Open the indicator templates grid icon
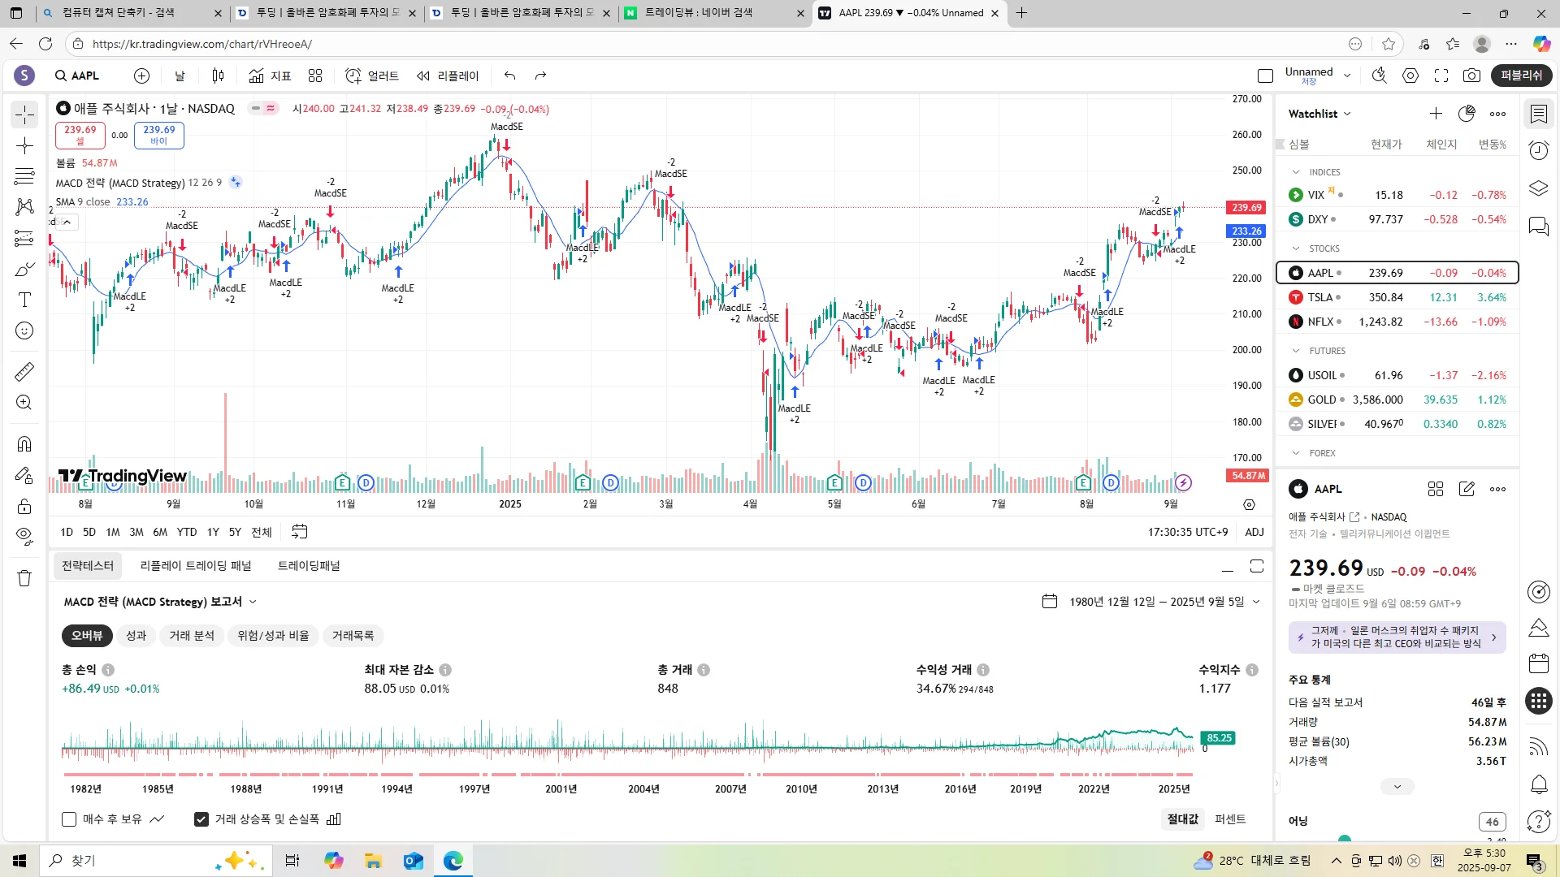 point(315,76)
